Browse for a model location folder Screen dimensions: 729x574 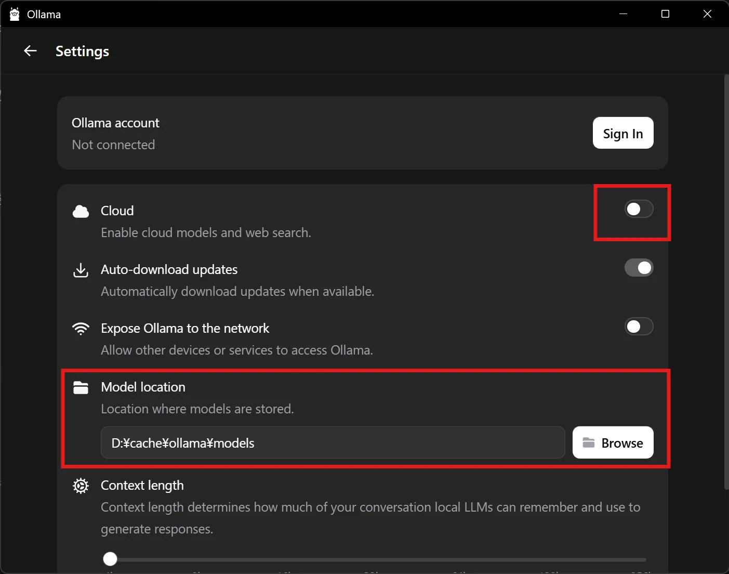click(613, 442)
